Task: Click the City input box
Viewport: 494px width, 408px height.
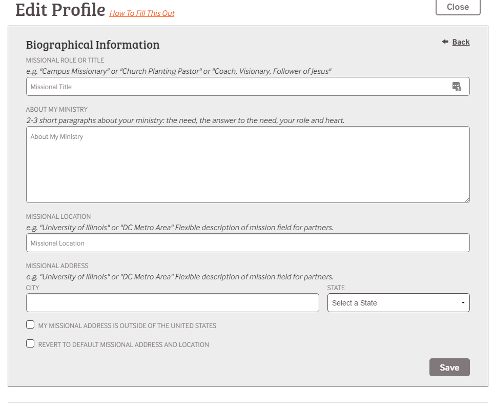Action: tap(172, 303)
